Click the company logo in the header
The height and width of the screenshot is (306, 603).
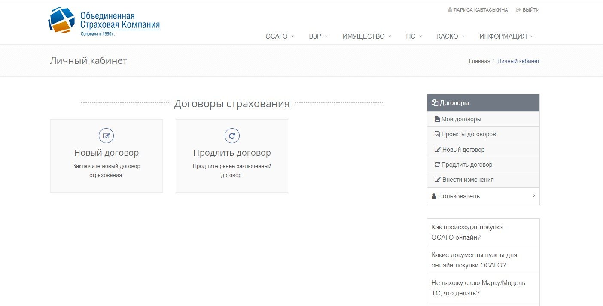click(x=104, y=21)
